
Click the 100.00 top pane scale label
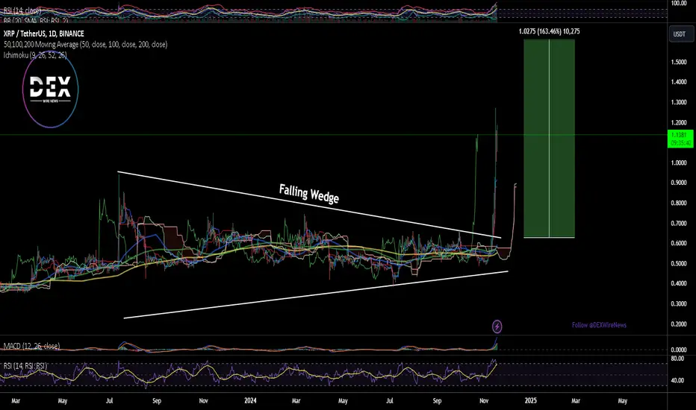point(679,4)
